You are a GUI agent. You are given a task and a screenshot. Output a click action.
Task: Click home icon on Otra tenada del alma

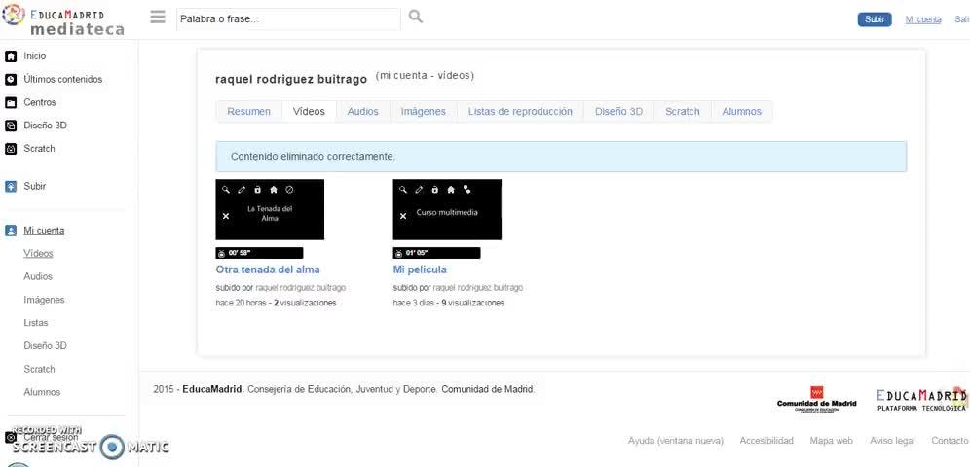tap(274, 190)
